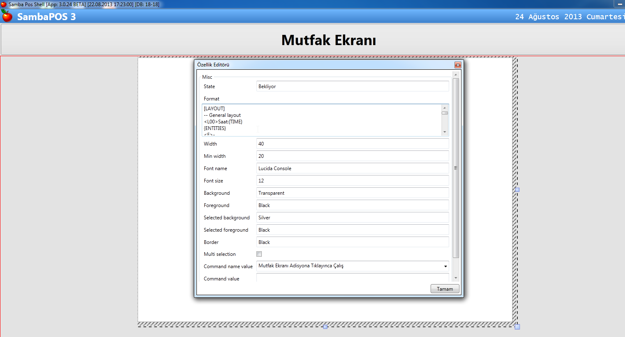This screenshot has width=625, height=337.
Task: Click the SambaPOS apple logo
Action: [x=7, y=16]
